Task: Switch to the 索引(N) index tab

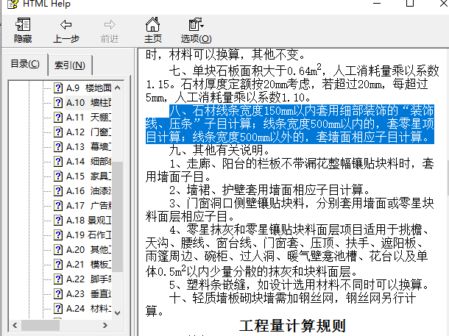Action: [70, 65]
